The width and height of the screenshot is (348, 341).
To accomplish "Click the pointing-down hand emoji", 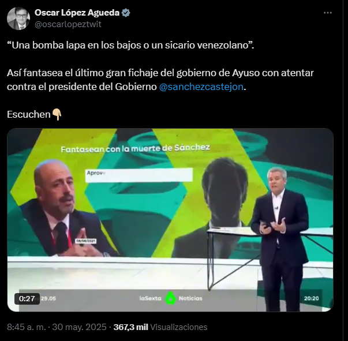I will [x=57, y=114].
